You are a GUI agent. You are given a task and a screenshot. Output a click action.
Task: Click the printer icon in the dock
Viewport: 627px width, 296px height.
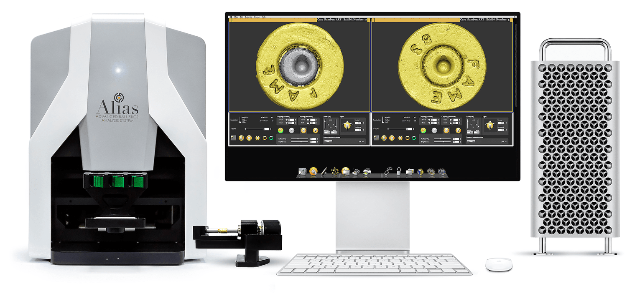tap(367, 171)
